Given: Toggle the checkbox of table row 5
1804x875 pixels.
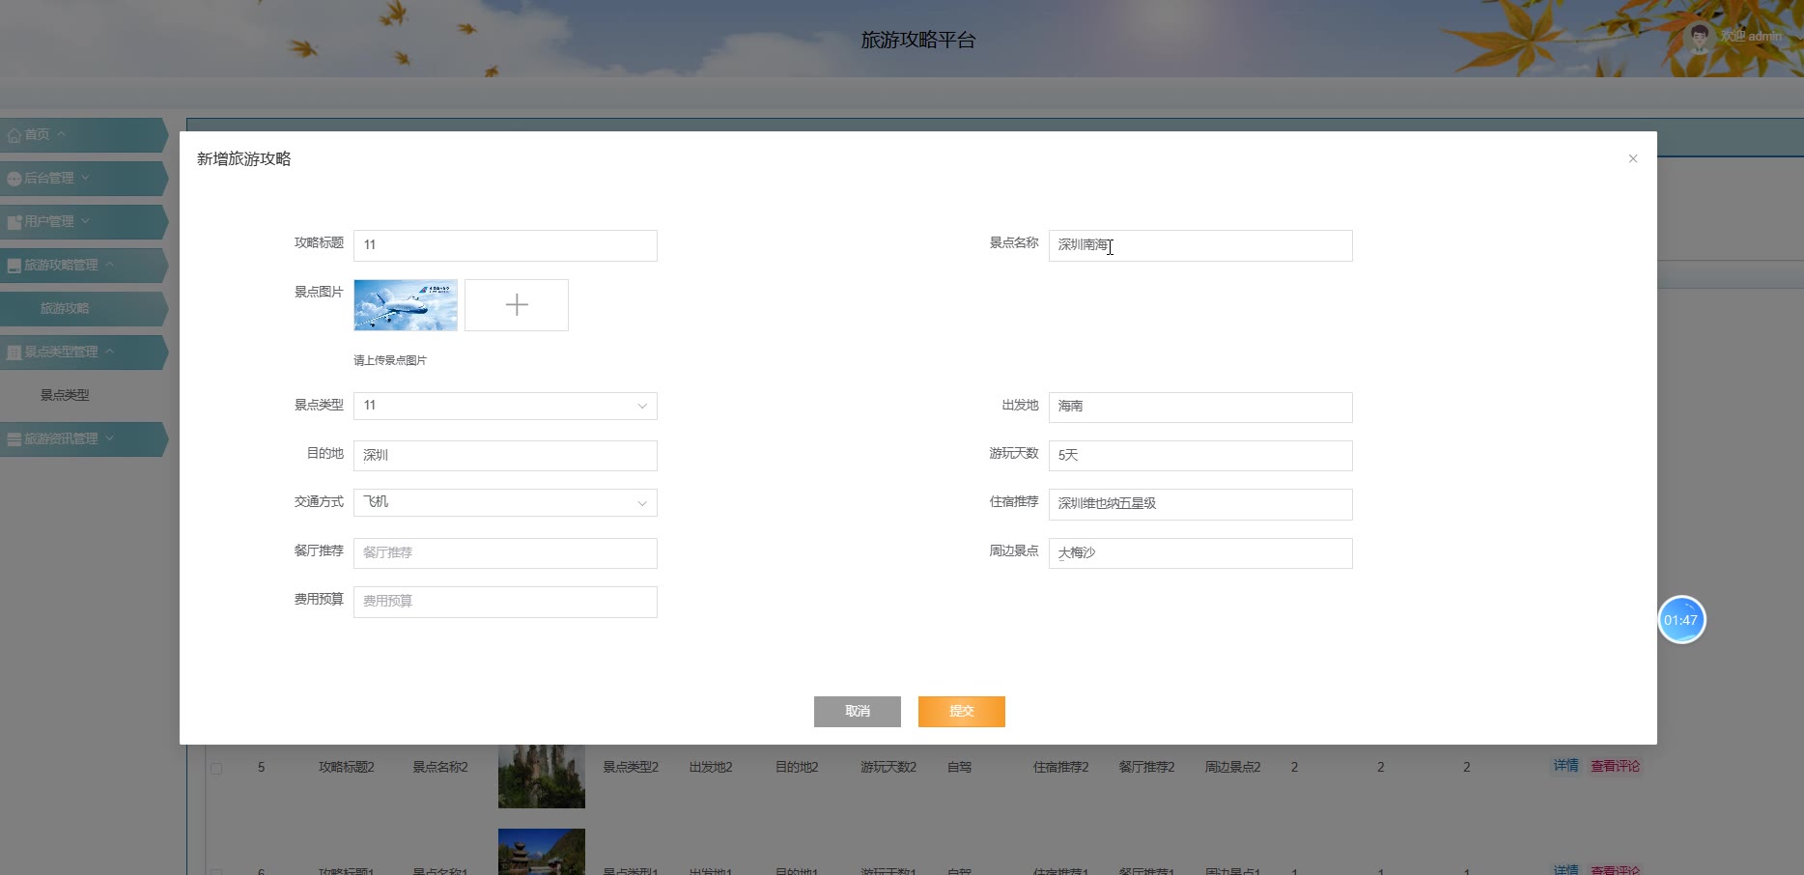Looking at the screenshot, I should click(x=216, y=769).
